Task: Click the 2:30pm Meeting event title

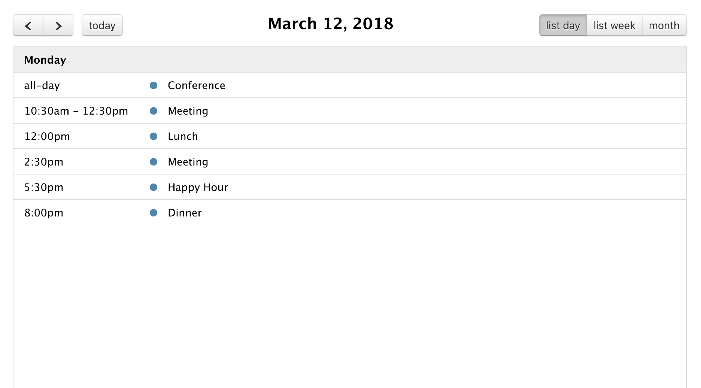Action: (x=188, y=162)
